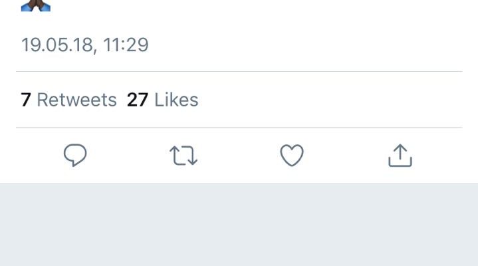Viewport: 478px width, 266px height.
Task: Open the share menu via upload arrow icon
Action: click(x=400, y=155)
